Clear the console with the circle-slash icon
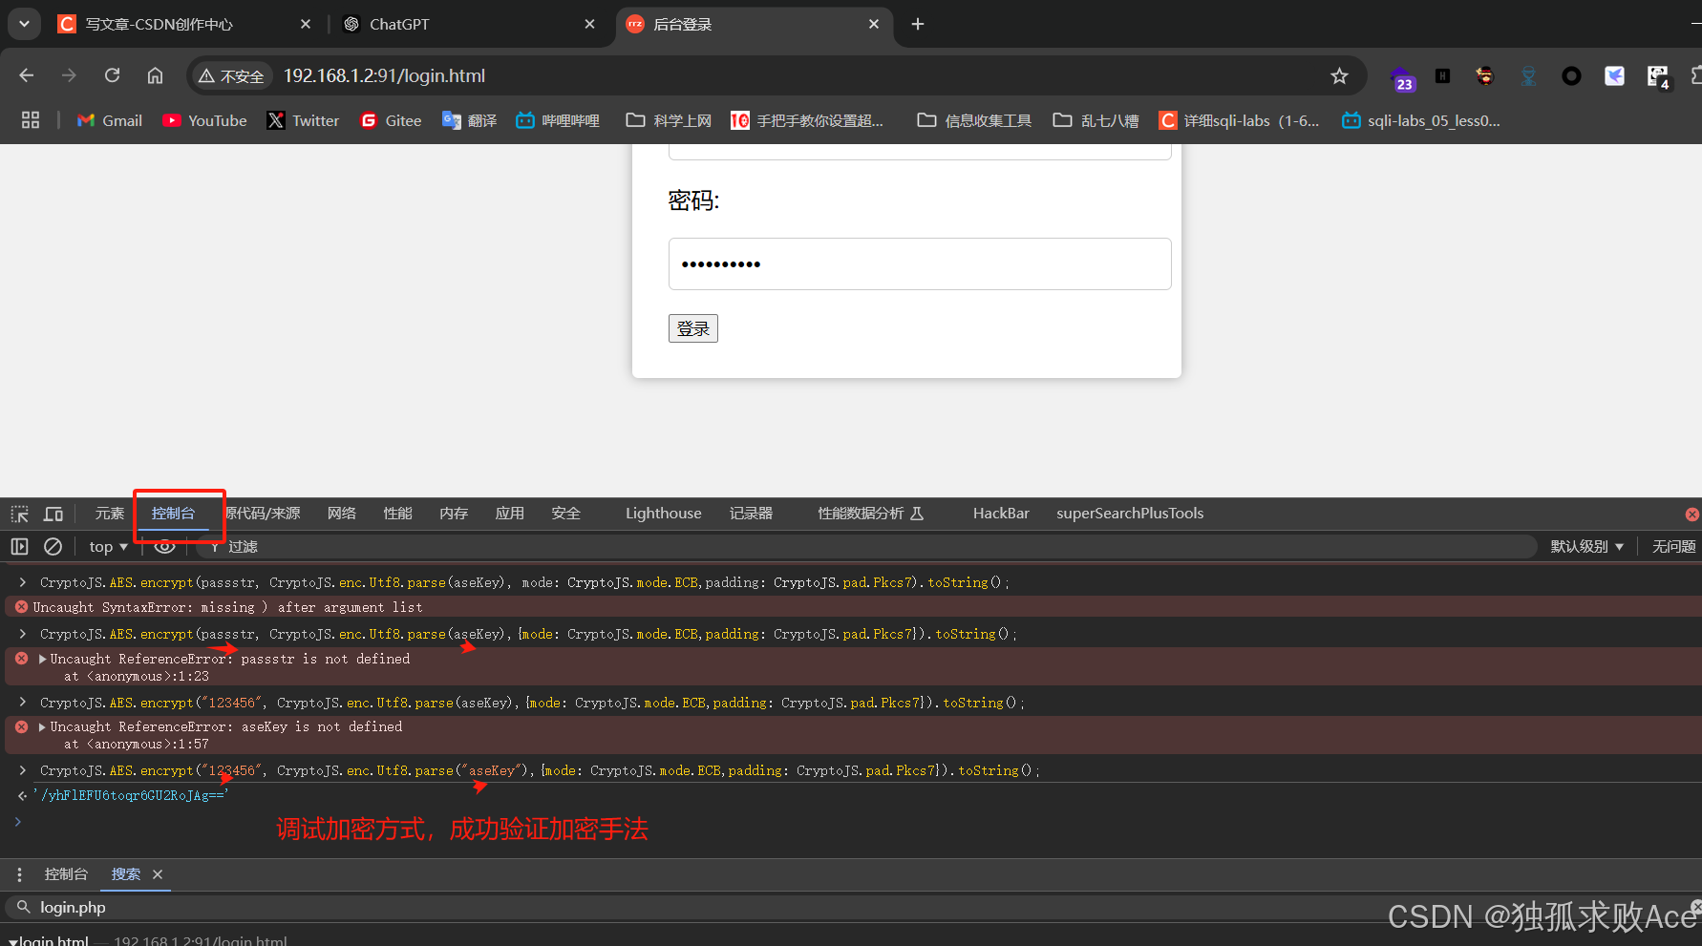This screenshot has width=1702, height=946. click(x=53, y=546)
